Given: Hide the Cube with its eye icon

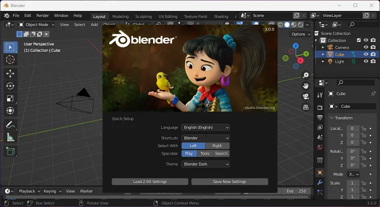Looking at the screenshot, I should pyautogui.click(x=366, y=54).
